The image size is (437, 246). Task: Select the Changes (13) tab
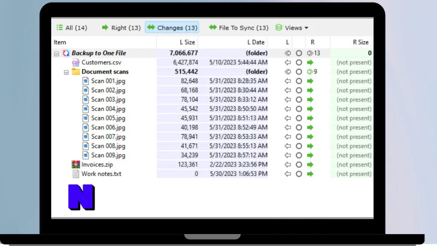point(172,27)
